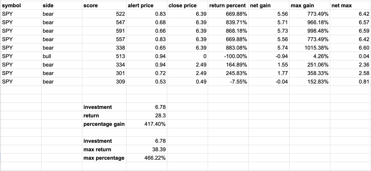Screen dimensions: 371x171
Task: Click the net max cell 0.81
Action: point(350,81)
